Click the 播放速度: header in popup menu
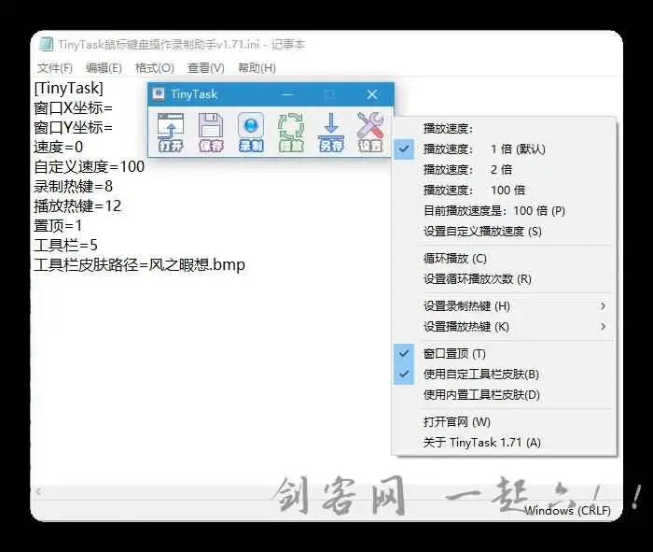 coord(449,128)
